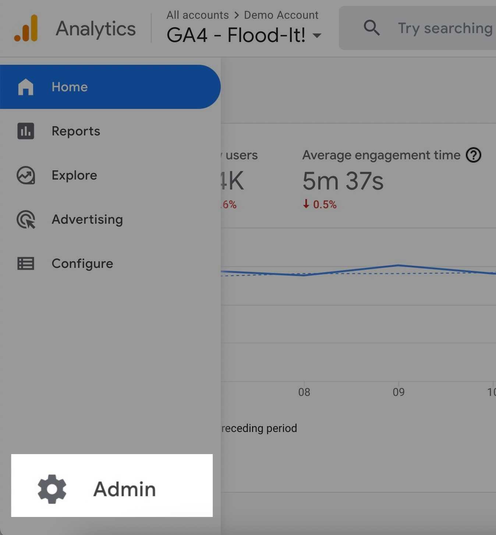The image size is (496, 535).
Task: Open the Reports menu item
Action: pyautogui.click(x=110, y=131)
